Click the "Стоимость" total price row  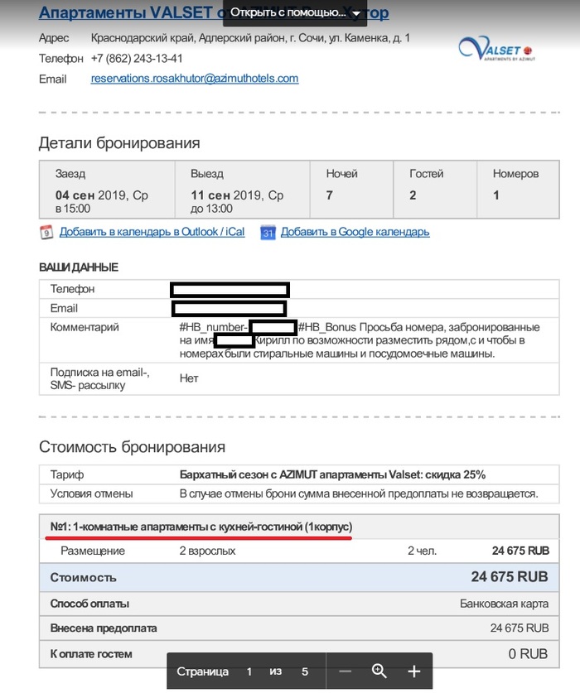tap(294, 577)
